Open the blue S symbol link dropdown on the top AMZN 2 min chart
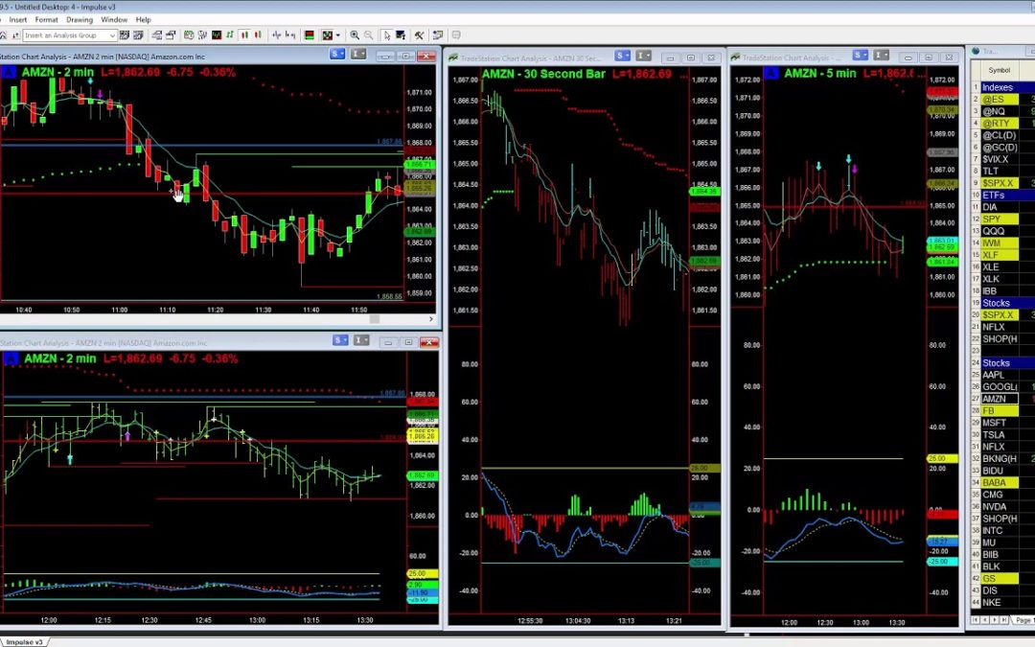 point(337,54)
